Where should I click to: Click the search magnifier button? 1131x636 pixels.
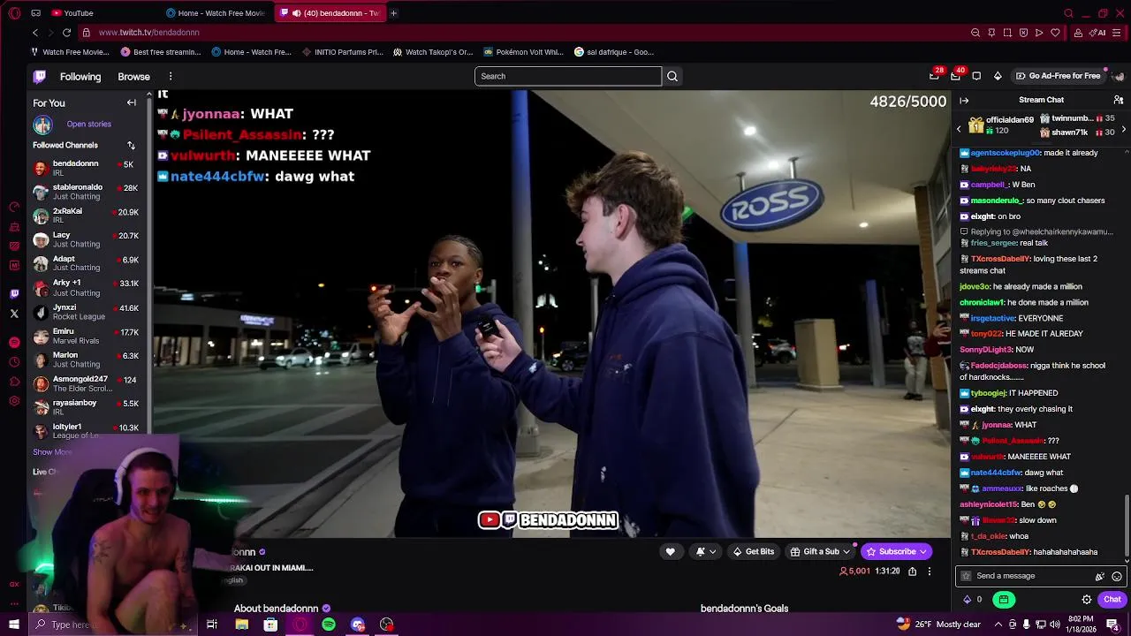[672, 76]
